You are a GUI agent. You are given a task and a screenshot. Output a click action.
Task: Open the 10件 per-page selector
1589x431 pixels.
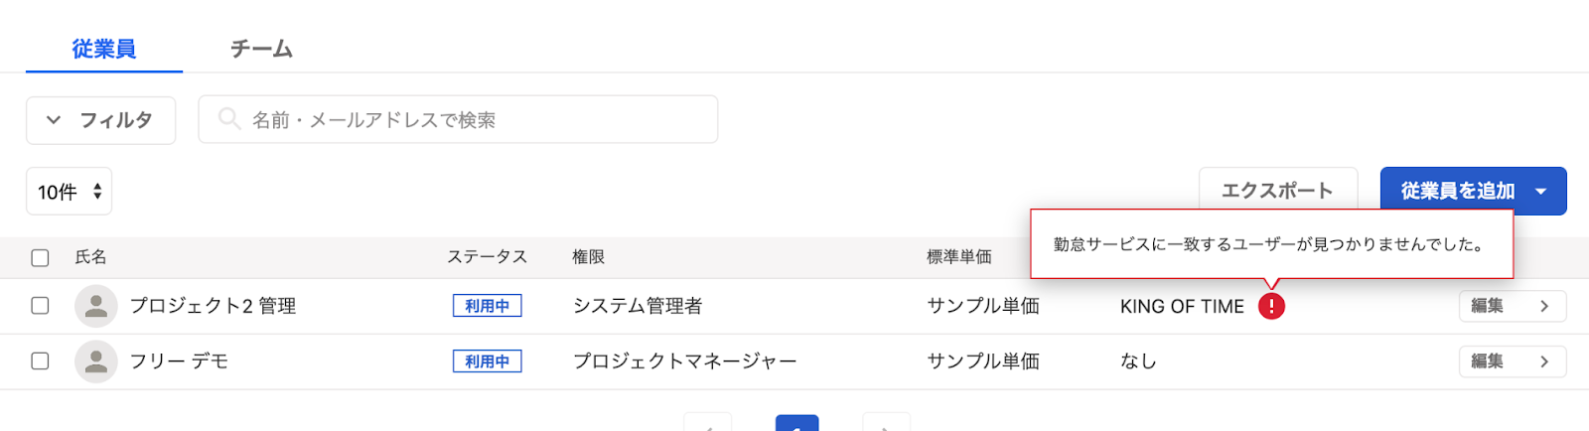click(69, 191)
